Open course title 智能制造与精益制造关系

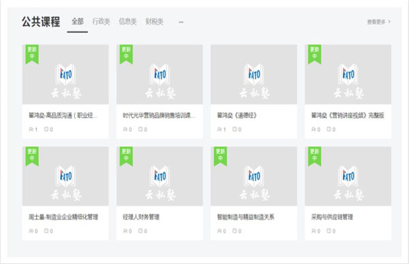coord(245,217)
